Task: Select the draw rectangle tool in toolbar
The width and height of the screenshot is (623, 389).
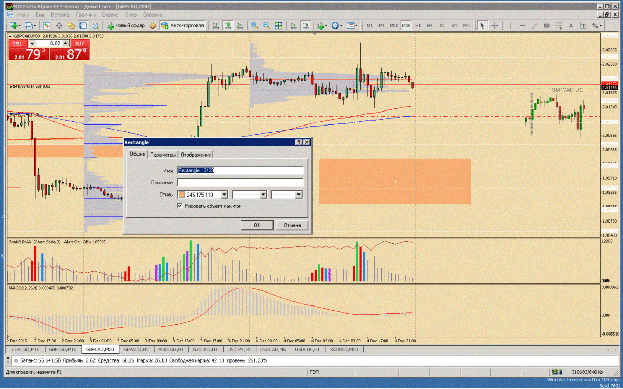Action: (547, 25)
